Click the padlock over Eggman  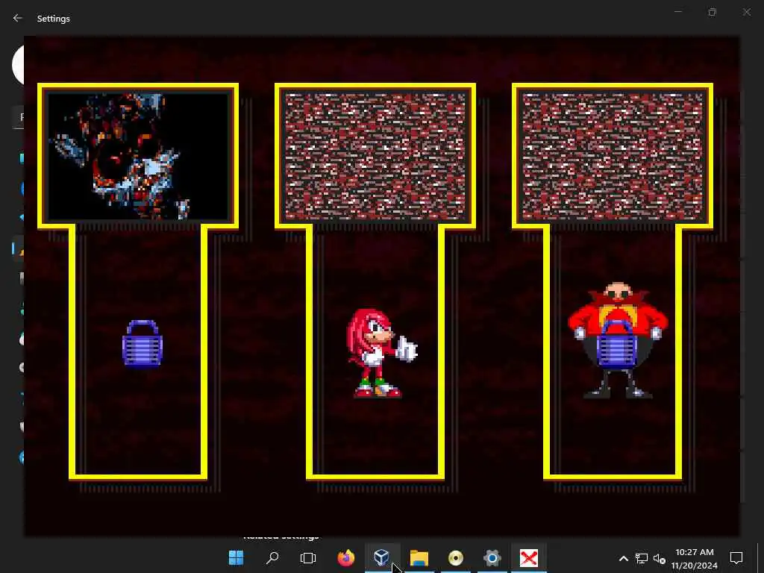coord(617,344)
